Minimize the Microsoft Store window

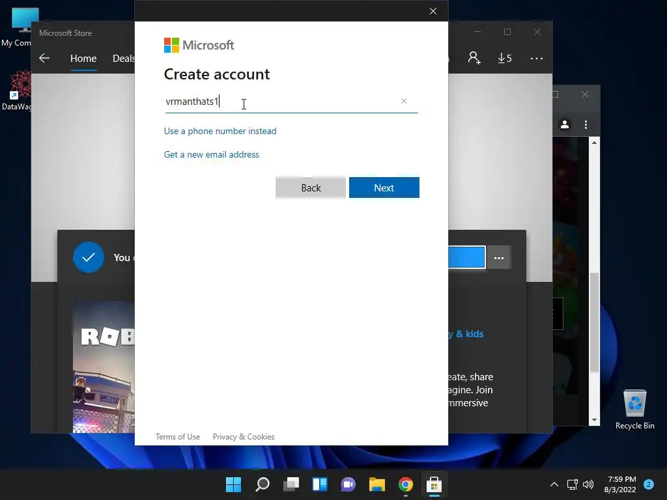pos(477,32)
